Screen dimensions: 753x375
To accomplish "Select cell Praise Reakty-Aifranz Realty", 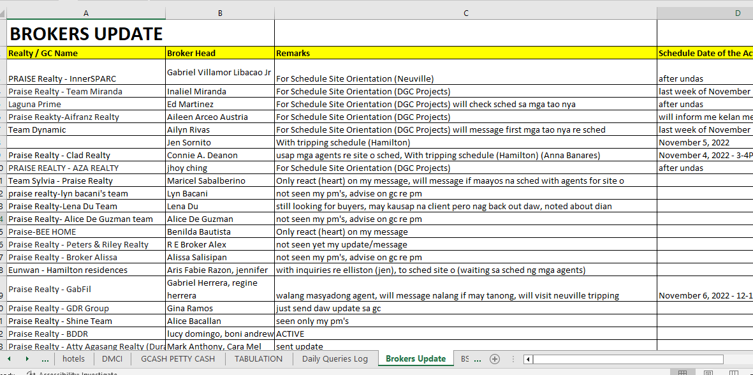I will [86, 117].
